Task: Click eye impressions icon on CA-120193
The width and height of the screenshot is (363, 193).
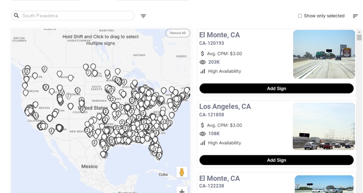Action: 203,62
